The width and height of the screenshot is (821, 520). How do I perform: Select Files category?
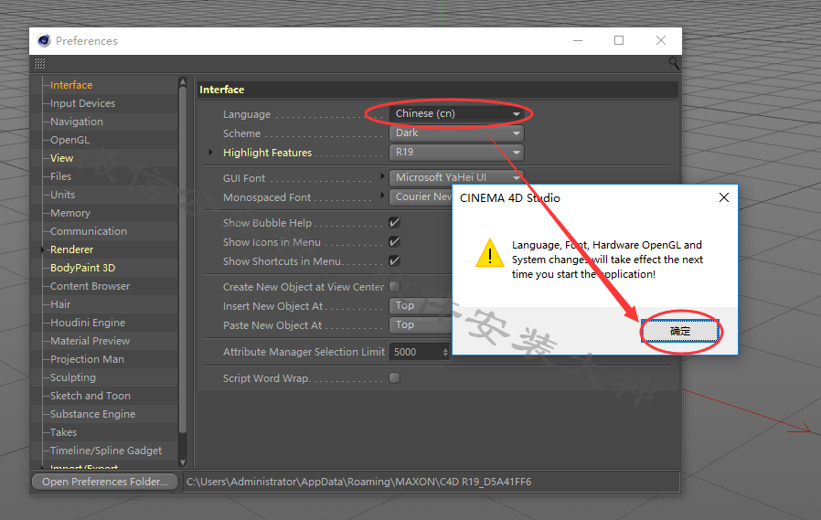pos(60,176)
